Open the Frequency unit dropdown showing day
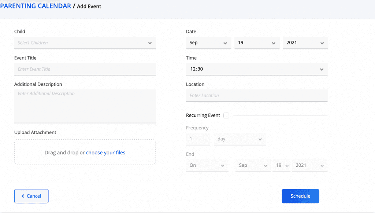 coord(240,139)
